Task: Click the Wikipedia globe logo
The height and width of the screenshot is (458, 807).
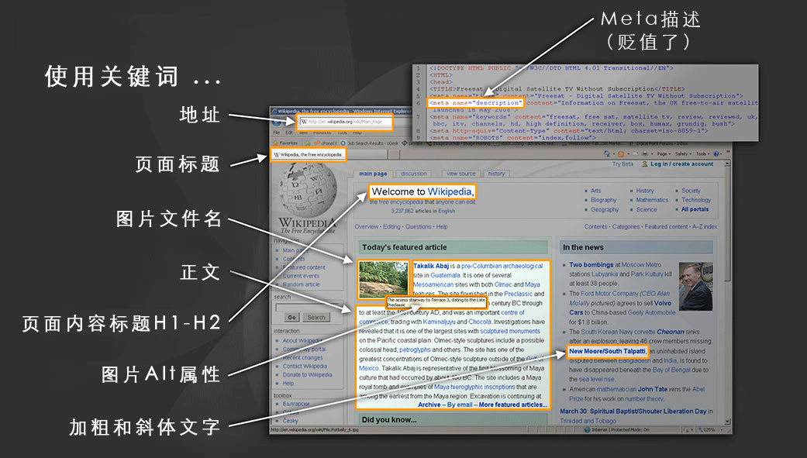Action: pos(308,189)
